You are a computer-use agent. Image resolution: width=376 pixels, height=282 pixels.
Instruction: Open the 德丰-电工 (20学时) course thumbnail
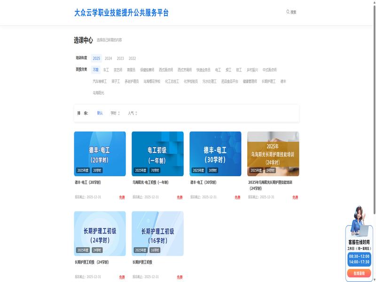click(100, 154)
